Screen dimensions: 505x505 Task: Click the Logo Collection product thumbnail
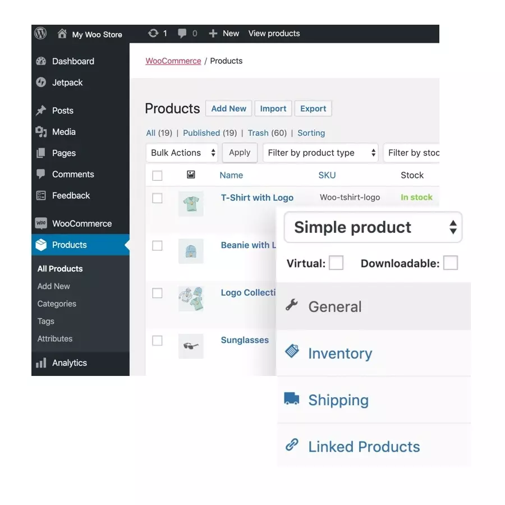click(x=191, y=299)
